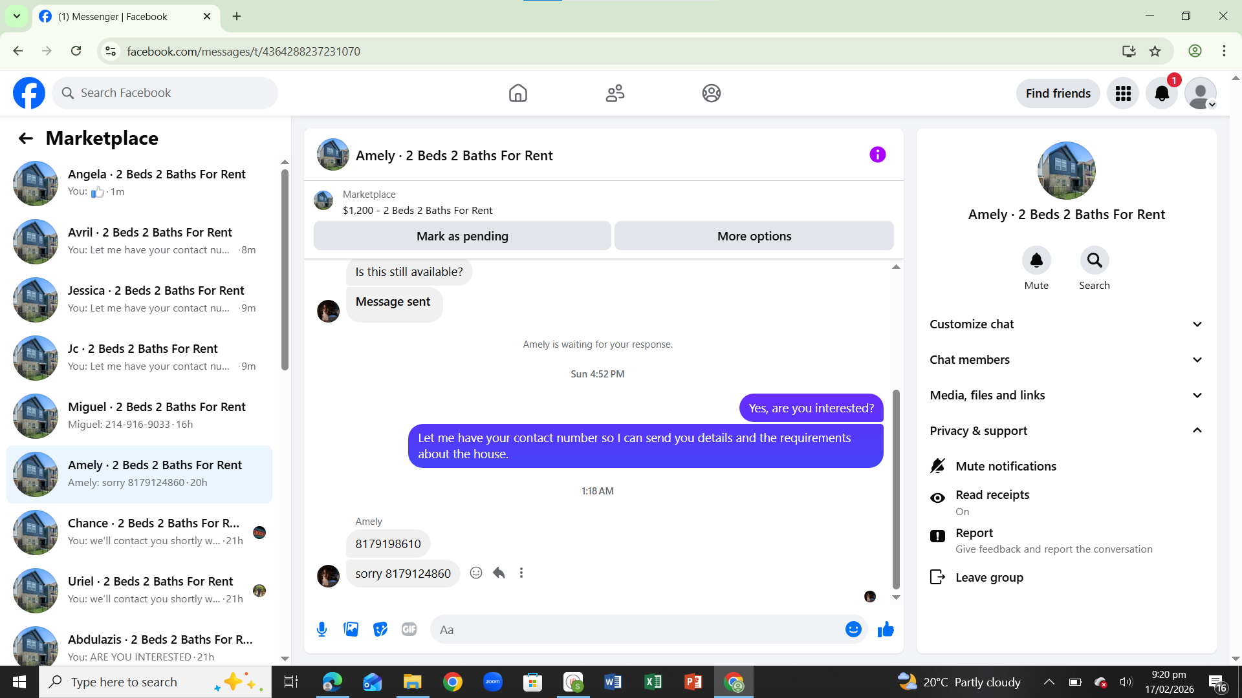Choose a sticker icon in composer
The height and width of the screenshot is (698, 1242).
pyautogui.click(x=380, y=629)
